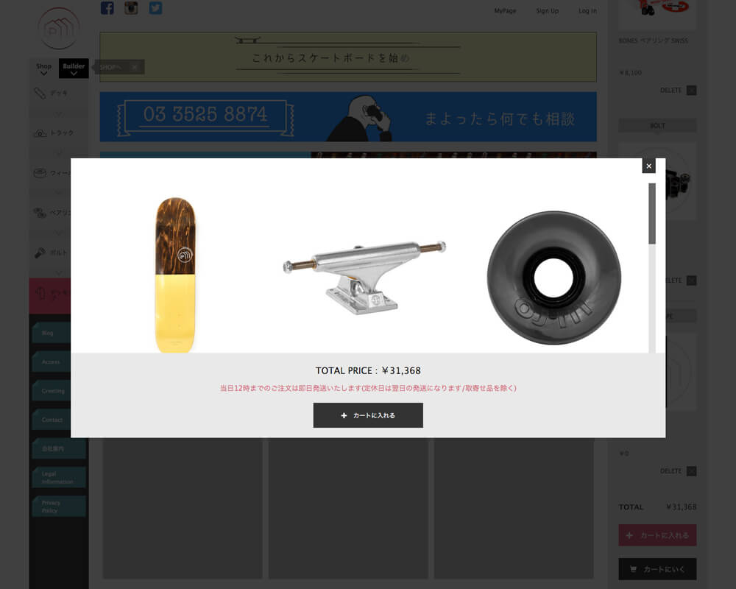Delete the last item priced ¥0
This screenshot has height=589, width=736.
click(x=691, y=471)
